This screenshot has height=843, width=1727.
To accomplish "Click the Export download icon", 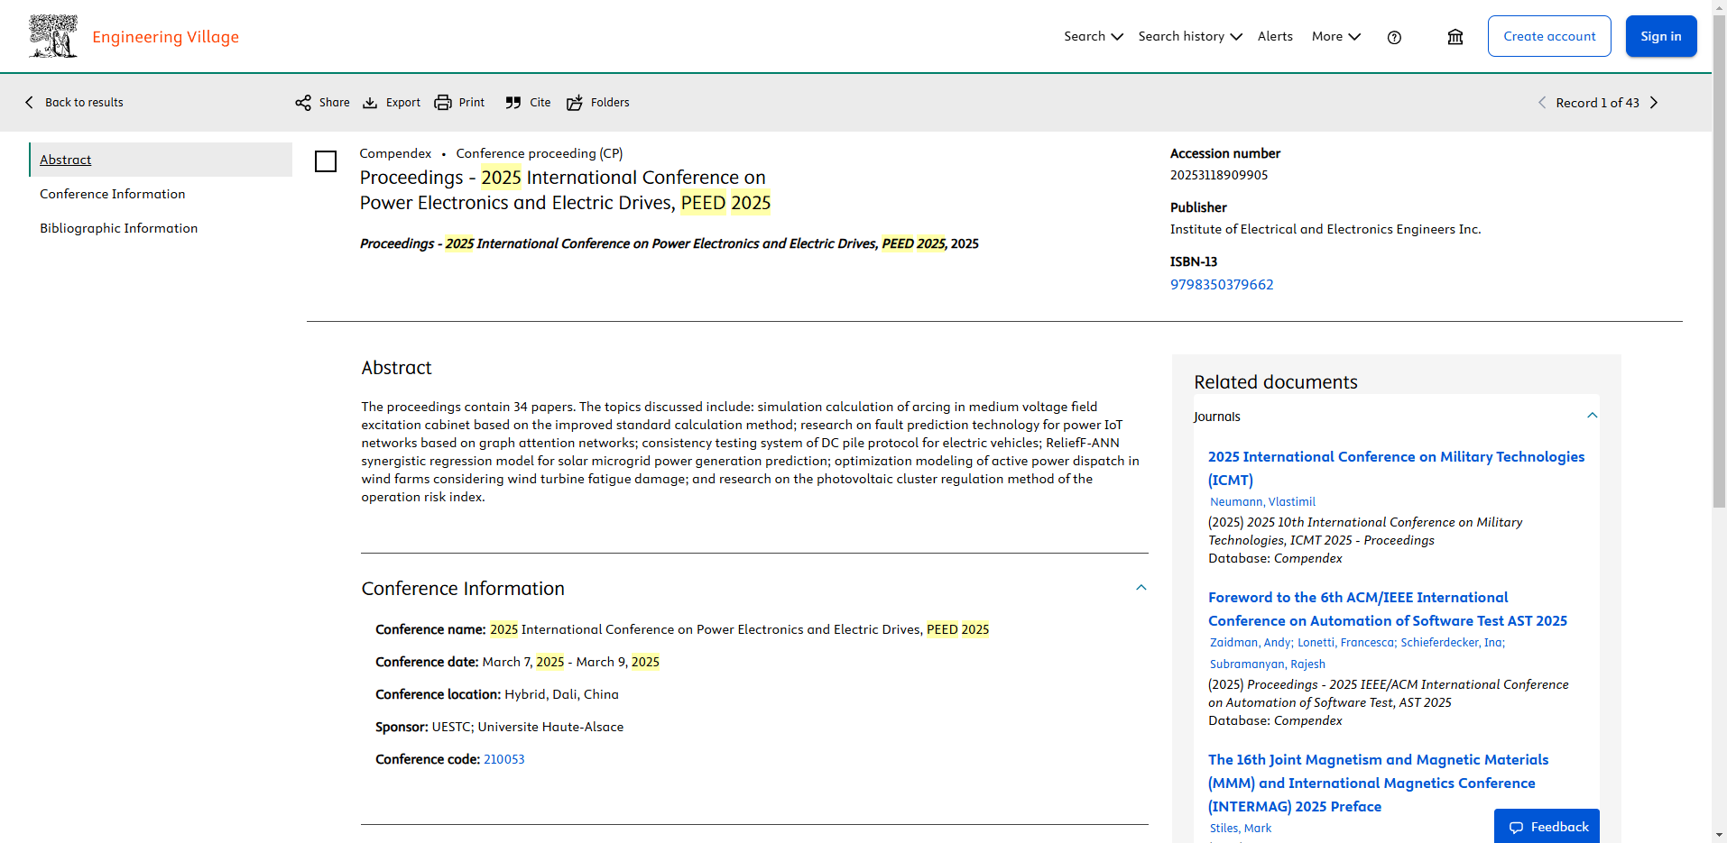I will point(370,103).
